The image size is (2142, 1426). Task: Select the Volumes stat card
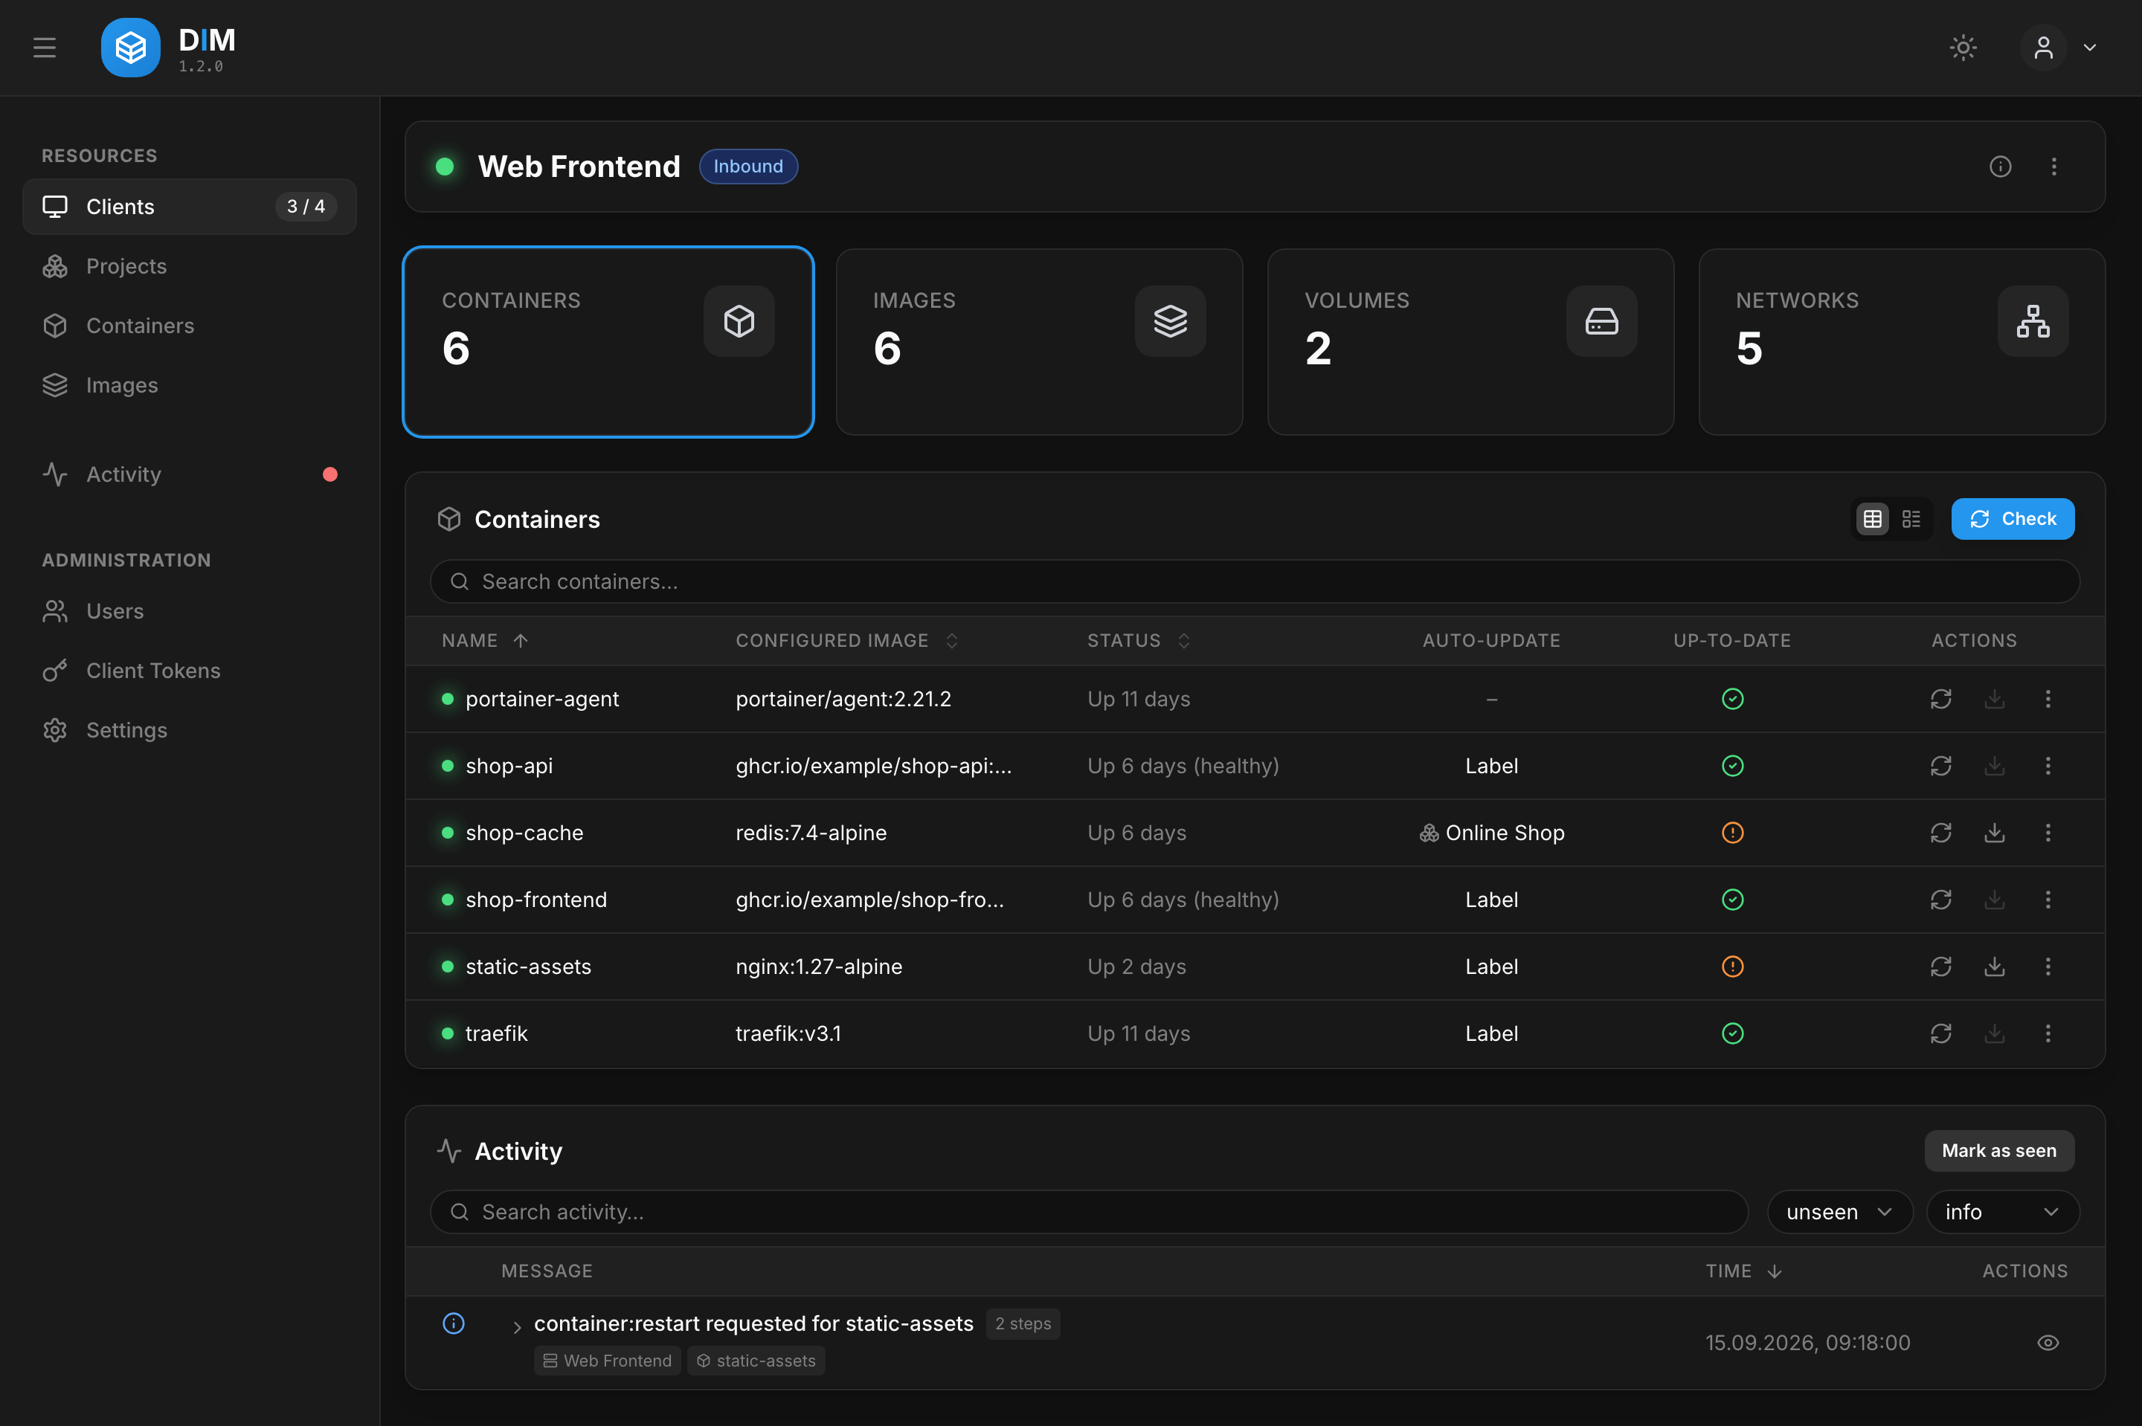[x=1470, y=342]
